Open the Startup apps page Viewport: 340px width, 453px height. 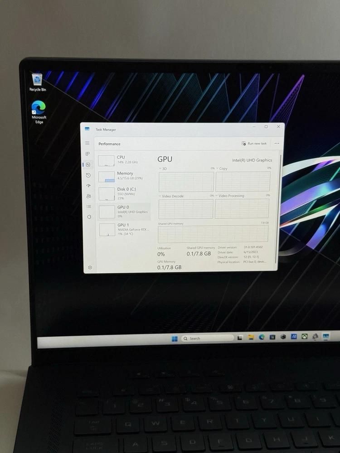[88, 186]
